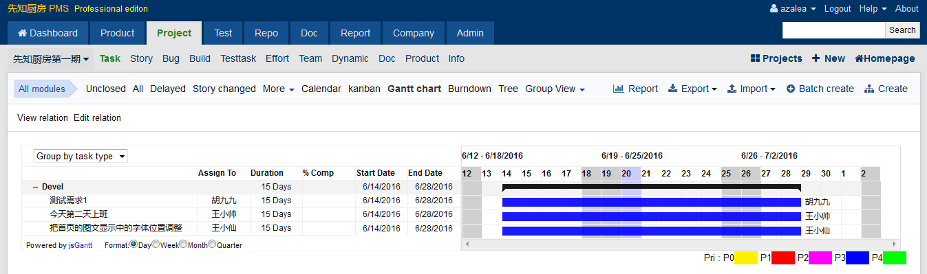Collapse the Devel task group
Image resolution: width=927 pixels, height=274 pixels.
[x=34, y=187]
